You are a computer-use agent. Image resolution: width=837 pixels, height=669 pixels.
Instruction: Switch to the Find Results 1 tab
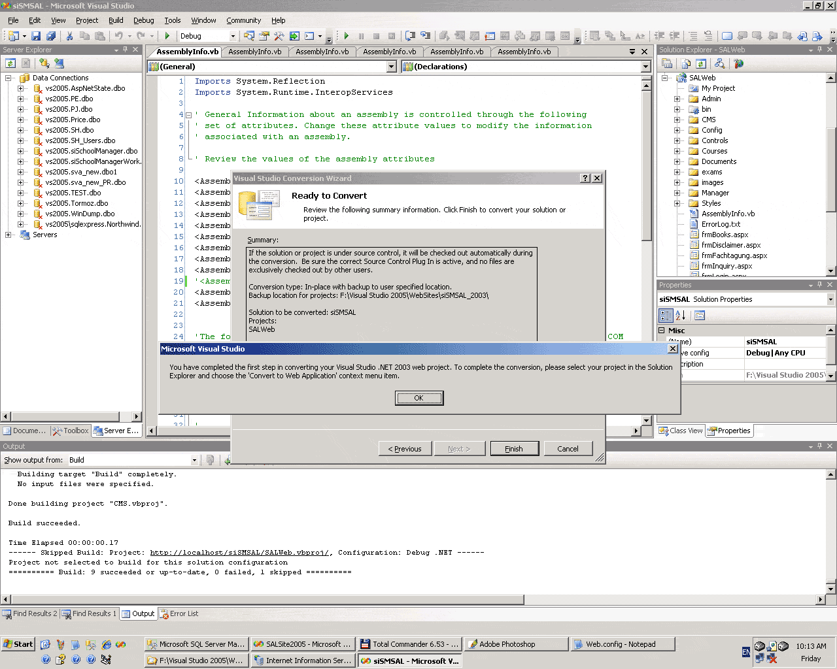click(x=89, y=613)
